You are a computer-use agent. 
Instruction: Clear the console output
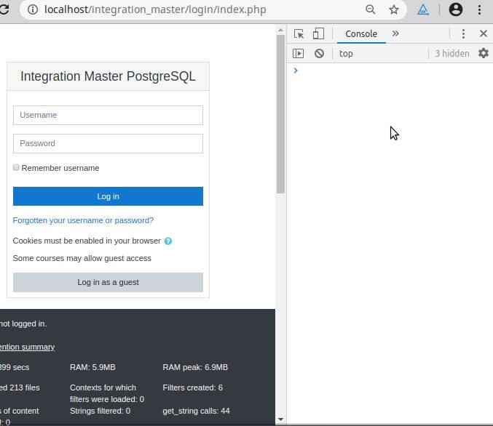click(319, 53)
